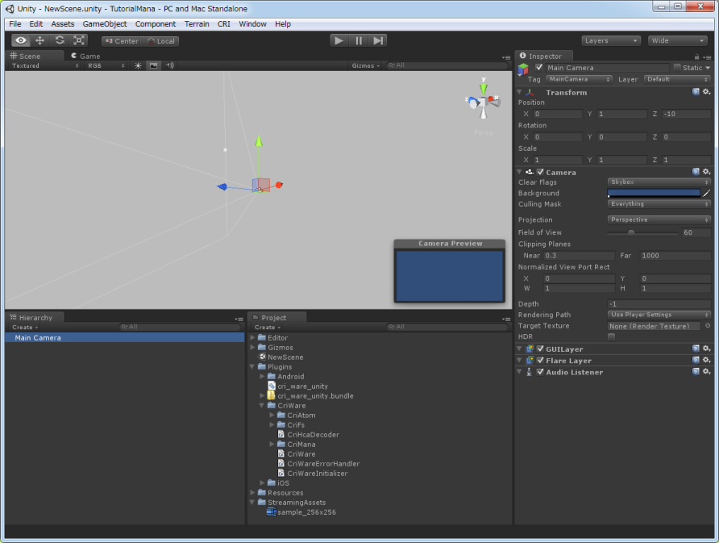Open the GameObject menu

(x=105, y=24)
